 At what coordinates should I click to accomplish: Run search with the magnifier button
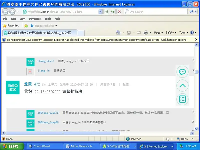click(x=191, y=11)
